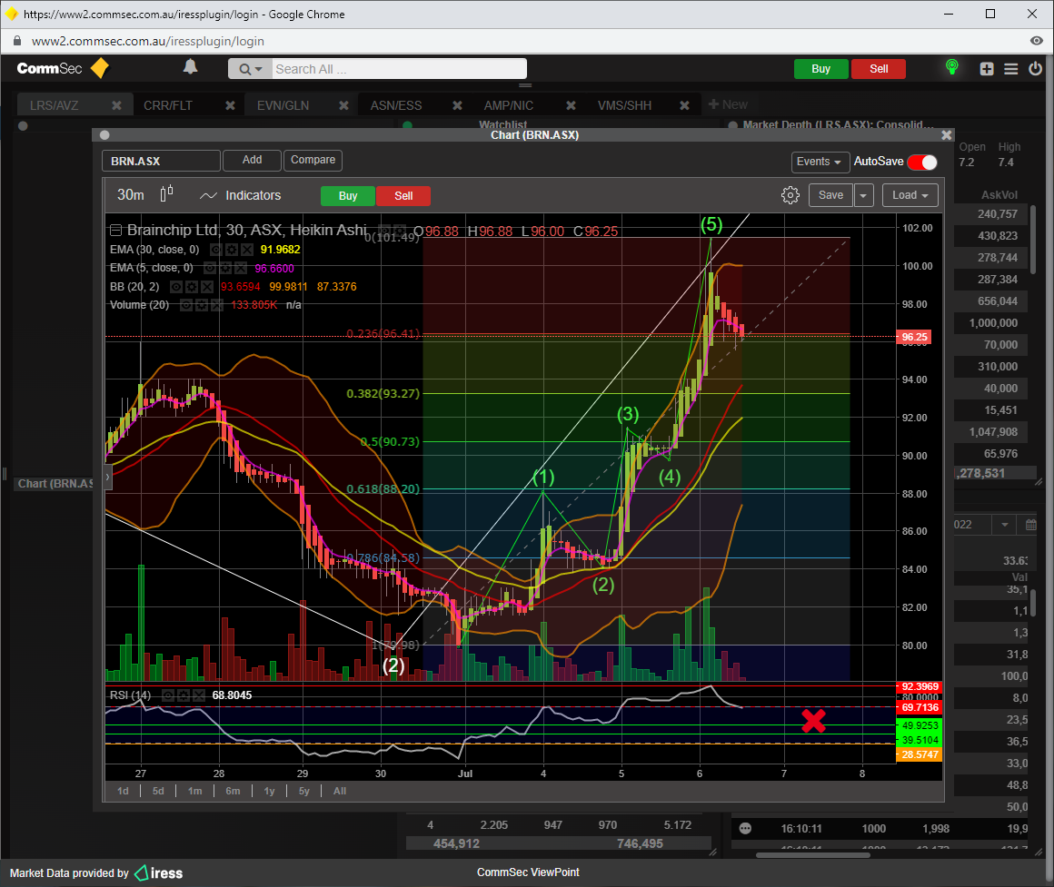Remove the Volume (20) indicator

point(216,305)
